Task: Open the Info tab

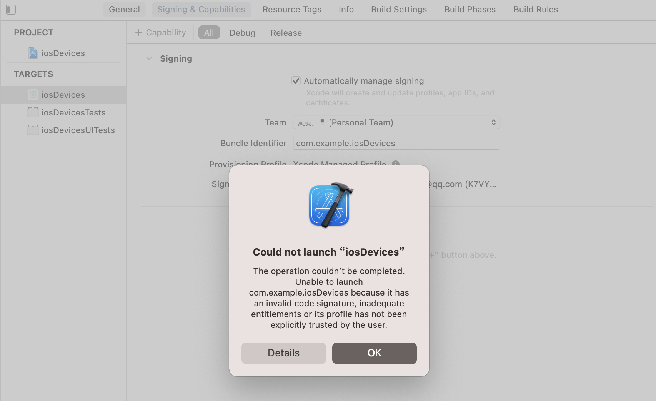Action: point(346,9)
